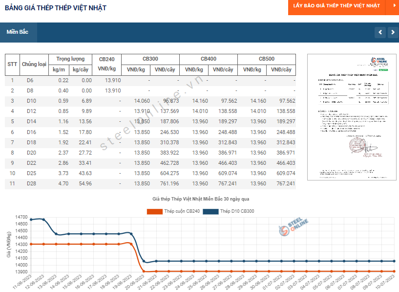Click Steel Online logo watermark in chart
This screenshot has width=399, height=292.
click(294, 226)
